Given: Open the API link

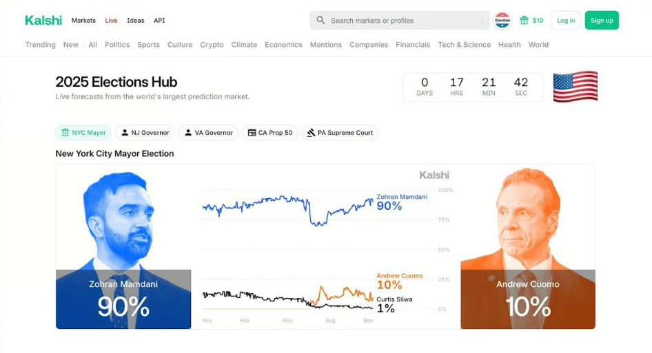Looking at the screenshot, I should click(159, 21).
